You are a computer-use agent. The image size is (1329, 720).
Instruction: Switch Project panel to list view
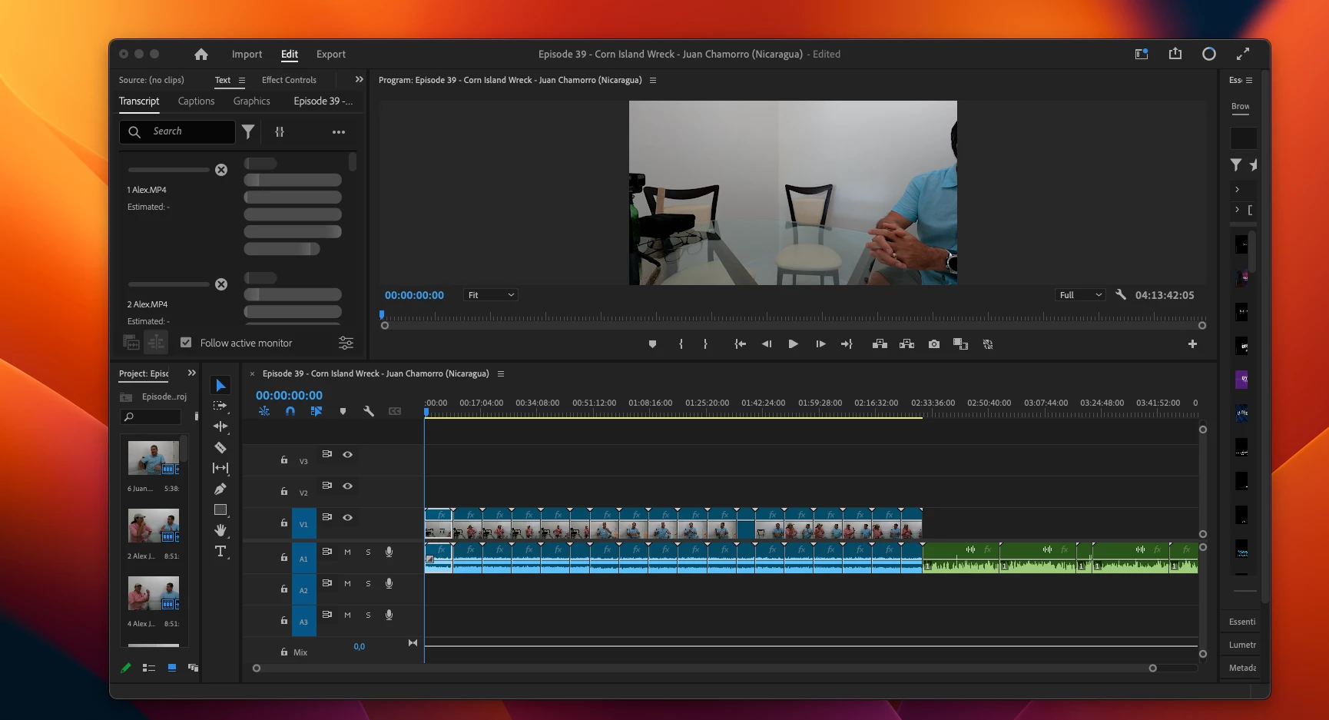pos(149,668)
